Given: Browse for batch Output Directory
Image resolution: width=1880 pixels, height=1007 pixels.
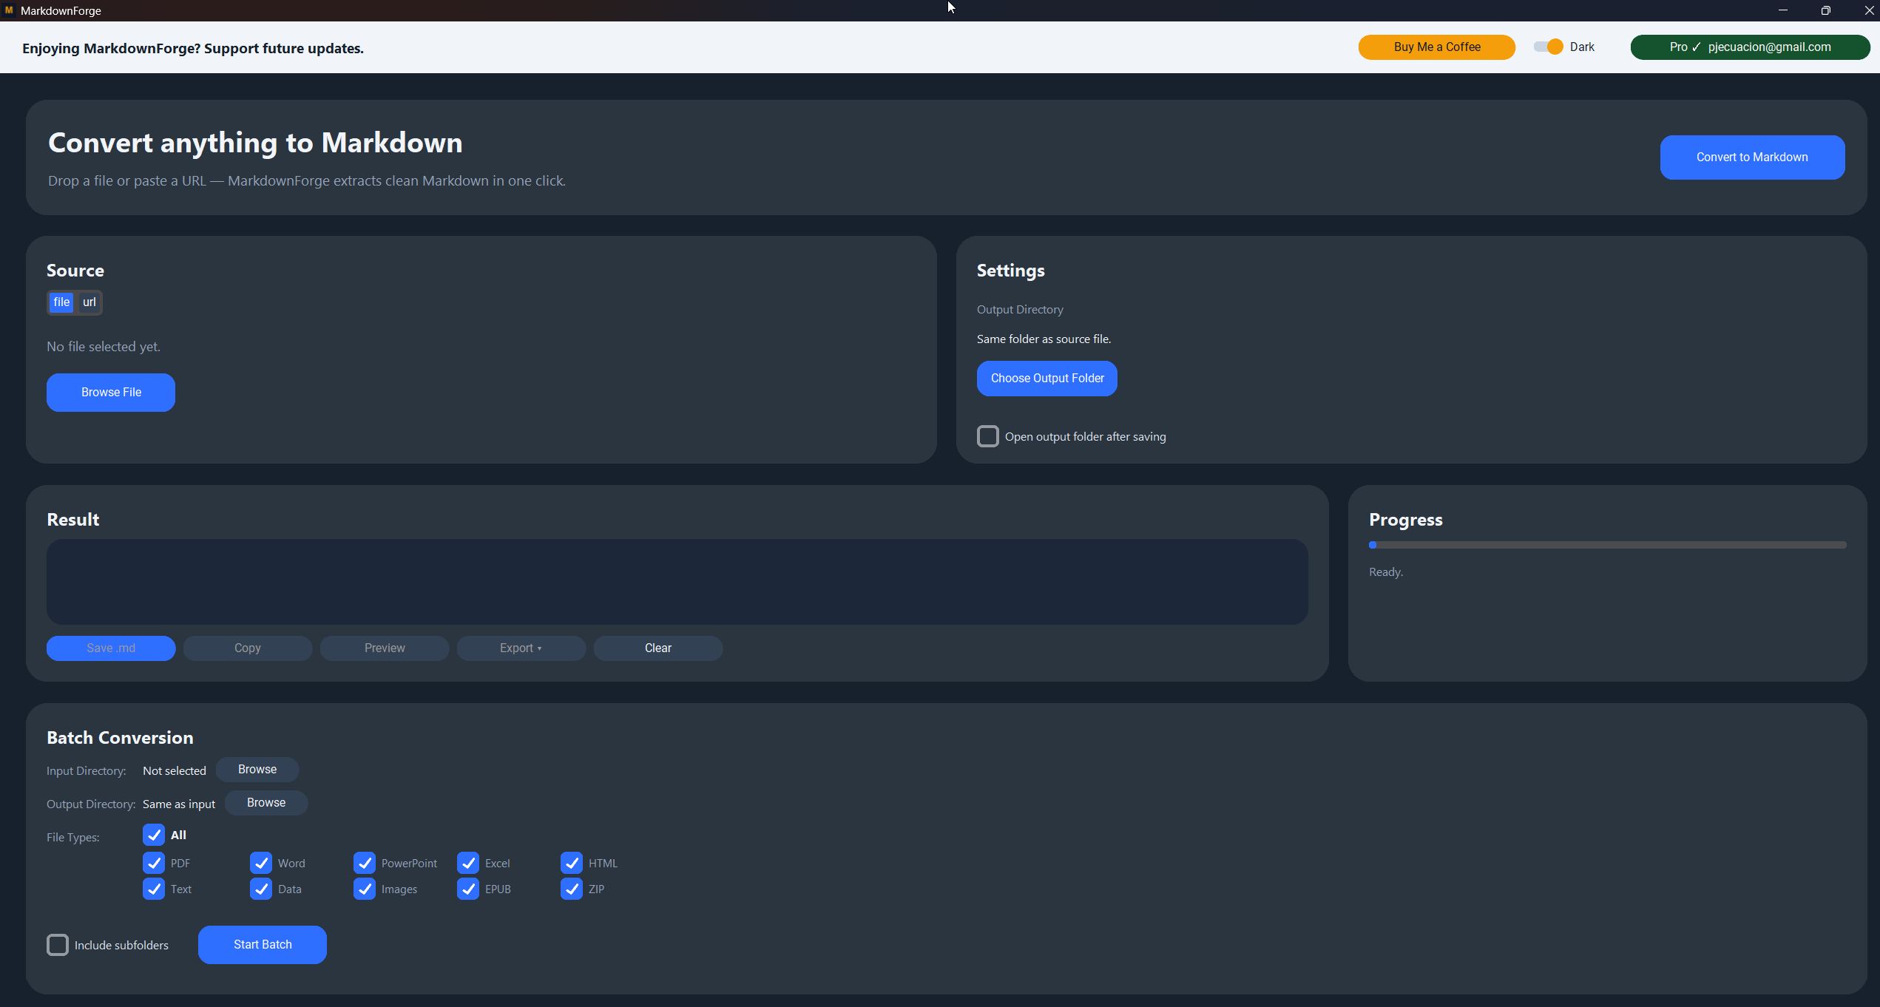Looking at the screenshot, I should click(x=266, y=803).
